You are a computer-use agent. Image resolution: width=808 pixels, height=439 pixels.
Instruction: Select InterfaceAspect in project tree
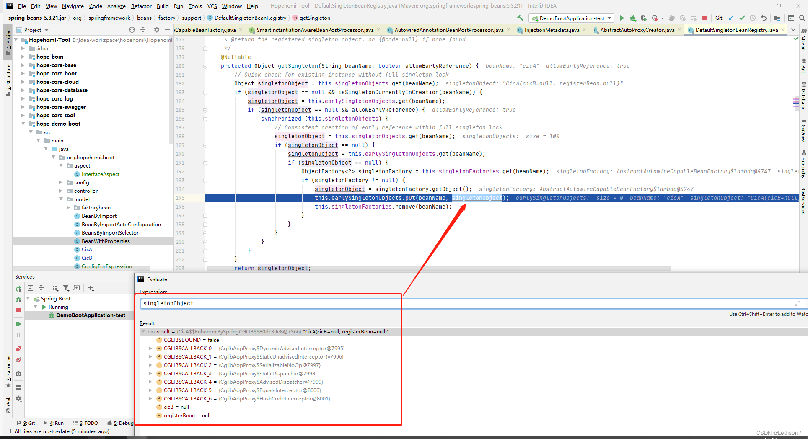coord(101,174)
